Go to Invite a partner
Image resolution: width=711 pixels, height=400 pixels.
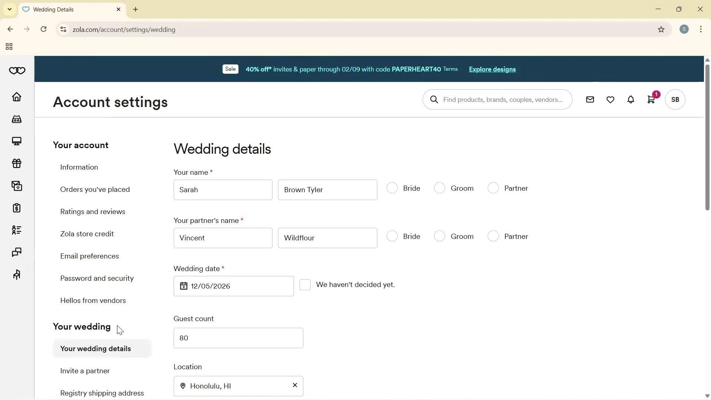85,371
